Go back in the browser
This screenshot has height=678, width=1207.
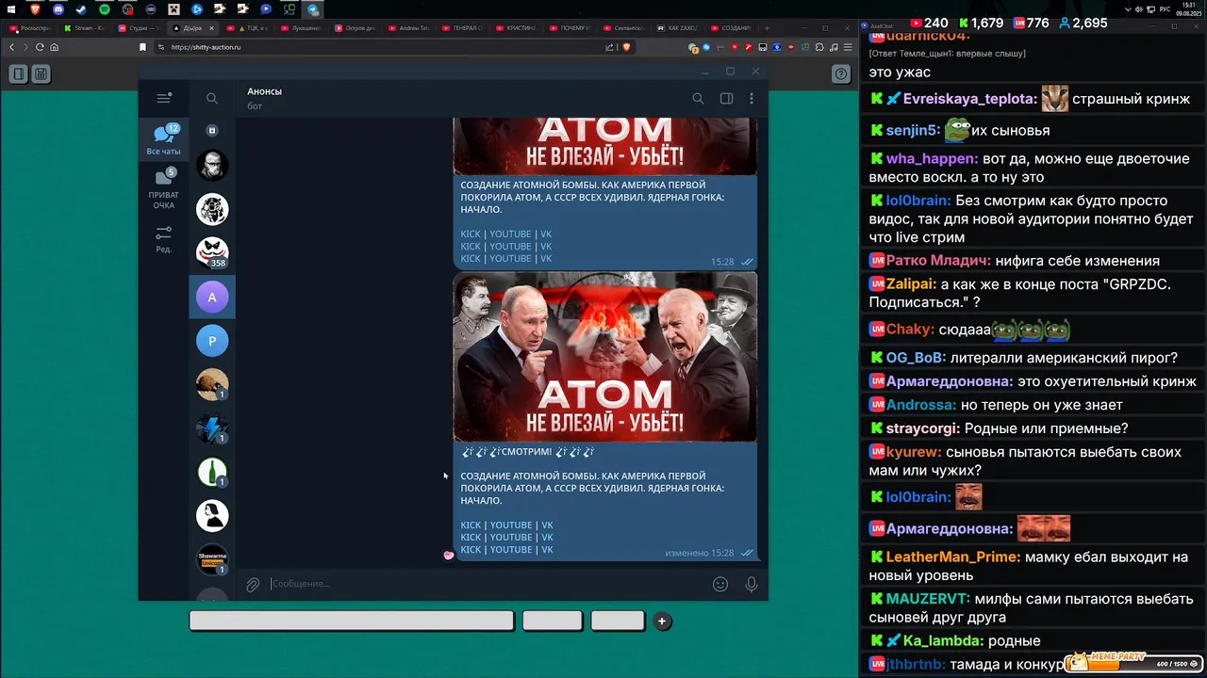tap(11, 47)
